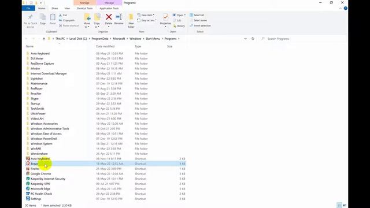Expand the Open dropdown in ribbon
370x208 pixels.
coord(179,15)
